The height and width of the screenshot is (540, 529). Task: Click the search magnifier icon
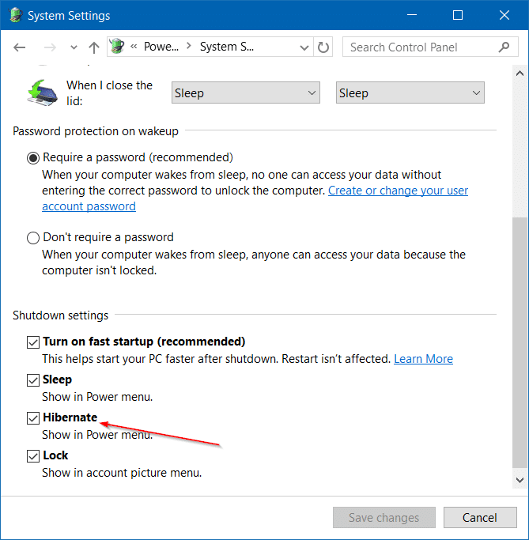(x=504, y=47)
